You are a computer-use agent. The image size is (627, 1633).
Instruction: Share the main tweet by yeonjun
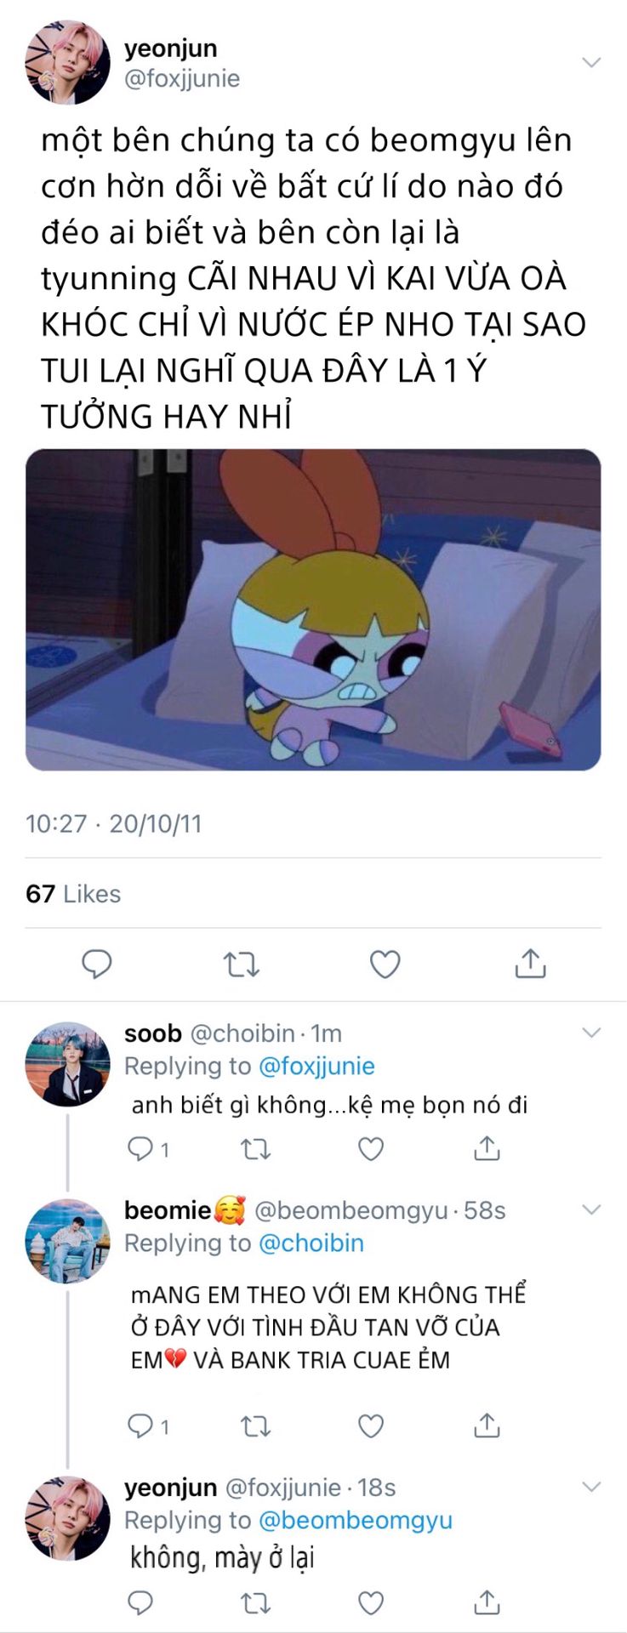click(x=530, y=964)
